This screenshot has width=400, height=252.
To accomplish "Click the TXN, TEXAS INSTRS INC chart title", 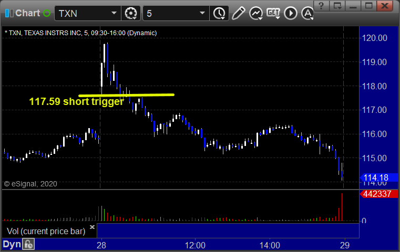I will pyautogui.click(x=81, y=33).
